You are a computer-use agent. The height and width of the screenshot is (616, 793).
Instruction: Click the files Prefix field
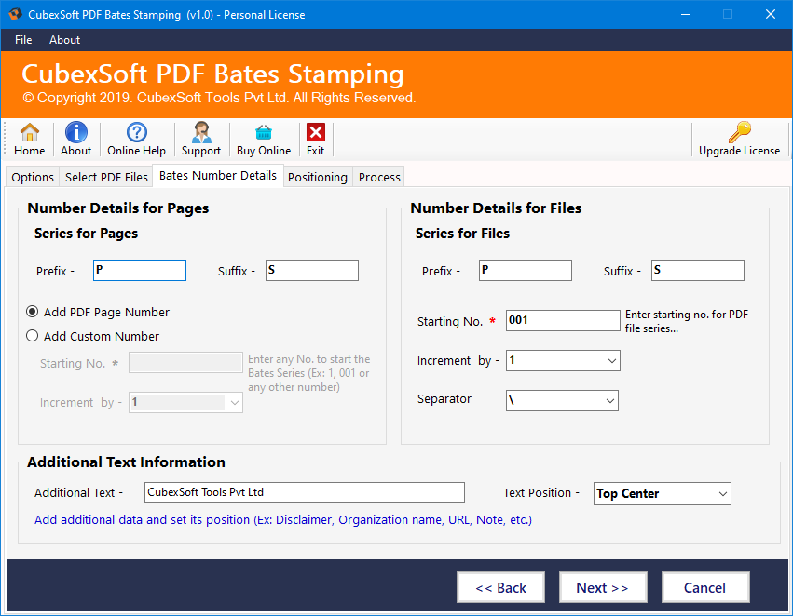526,270
